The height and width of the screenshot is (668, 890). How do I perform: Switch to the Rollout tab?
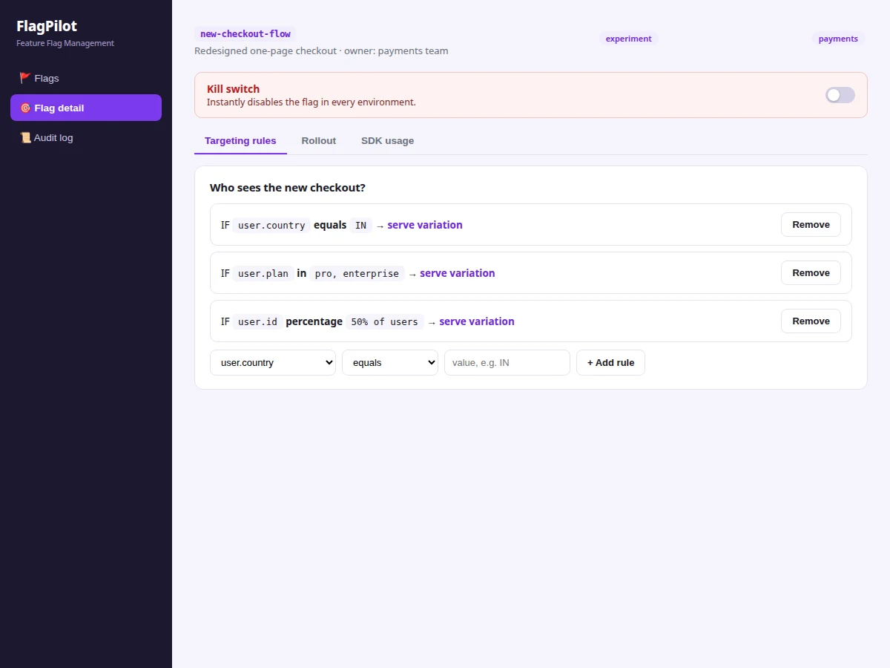coord(319,141)
